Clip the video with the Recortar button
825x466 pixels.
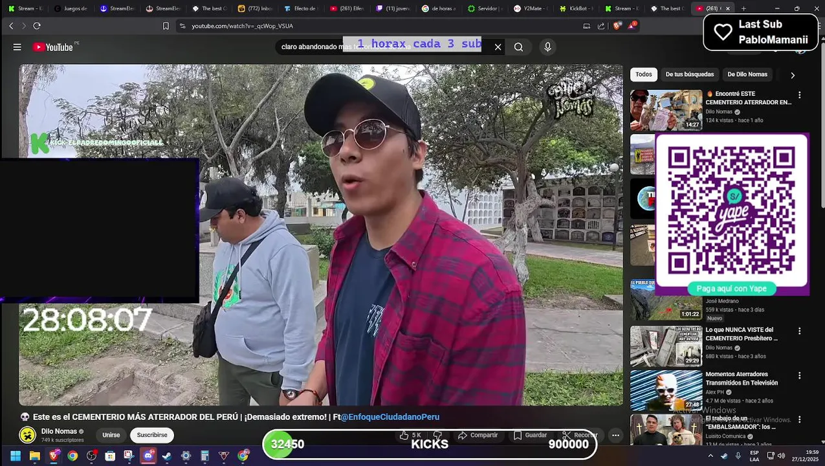[580, 435]
